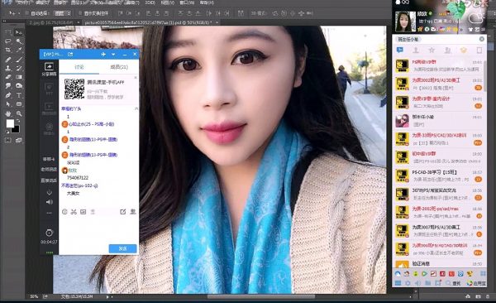
Task: Click the emoji face icon in chat toolbar
Action: point(64,212)
